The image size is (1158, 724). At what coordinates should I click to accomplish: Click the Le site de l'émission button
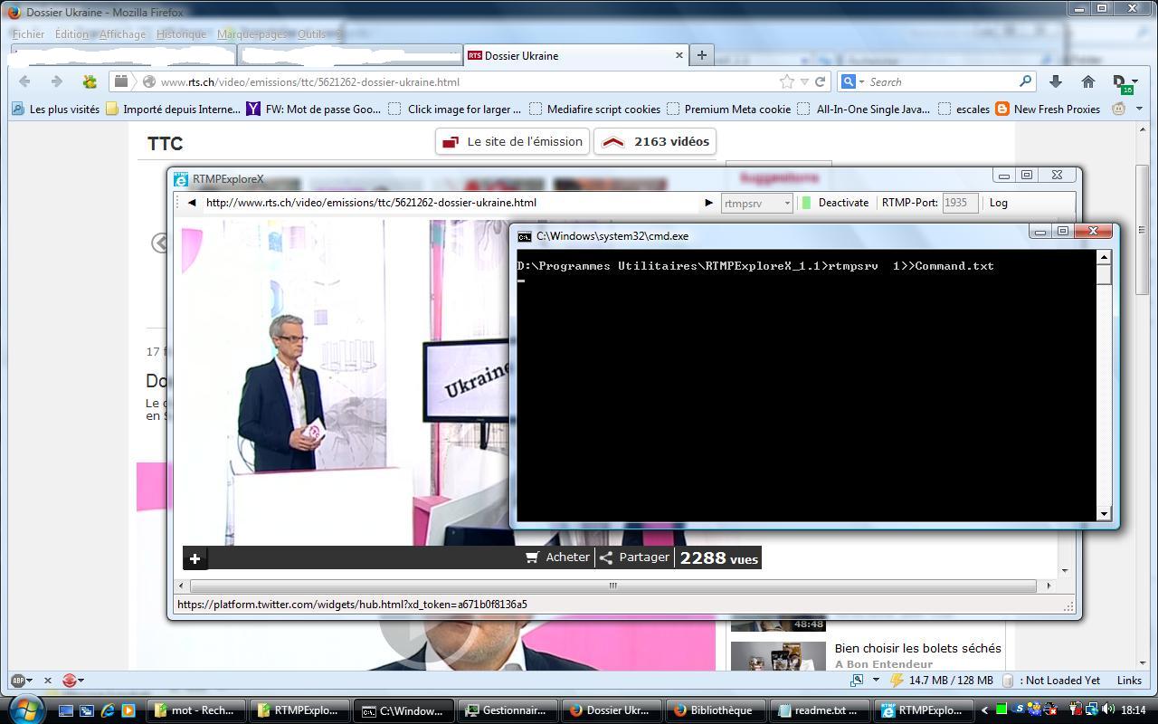point(513,141)
